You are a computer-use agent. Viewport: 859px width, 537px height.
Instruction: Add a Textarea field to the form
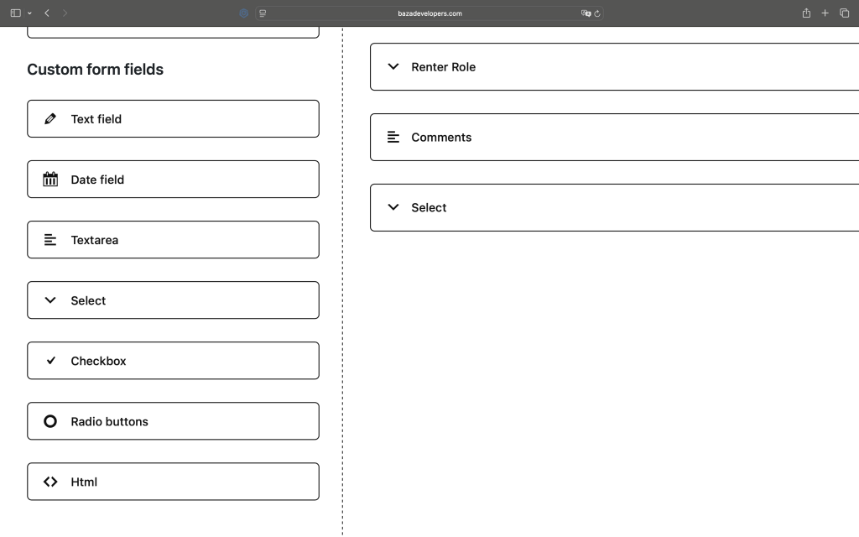pos(173,240)
